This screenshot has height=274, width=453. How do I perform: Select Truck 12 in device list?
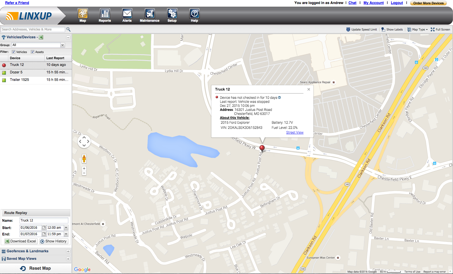pyautogui.click(x=17, y=65)
